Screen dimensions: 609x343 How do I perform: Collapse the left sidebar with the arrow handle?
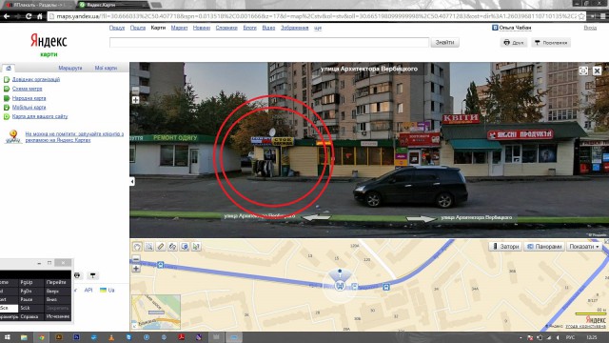tap(132, 181)
